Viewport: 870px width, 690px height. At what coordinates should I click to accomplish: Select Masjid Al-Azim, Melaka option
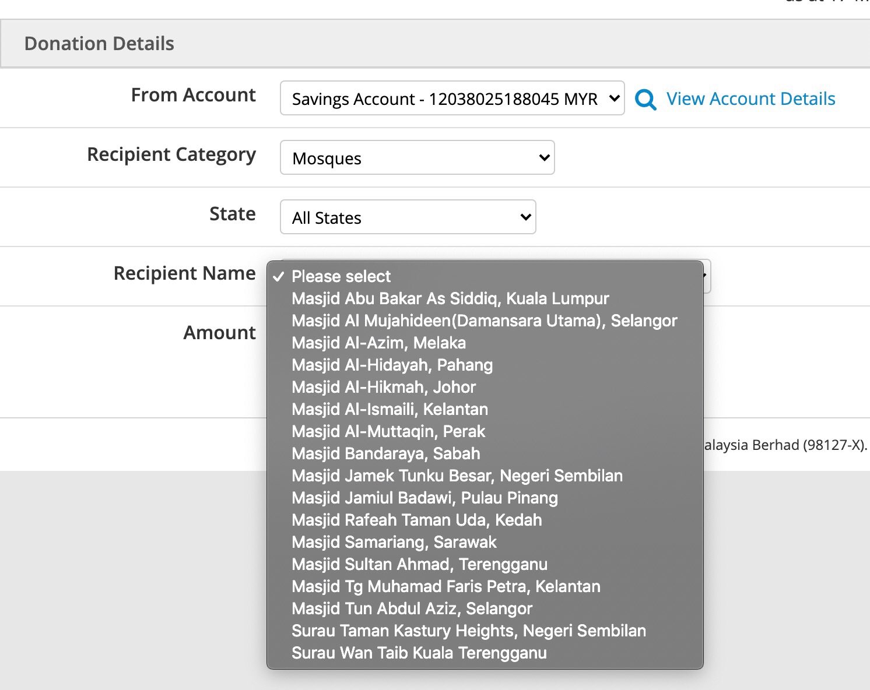click(x=485, y=343)
